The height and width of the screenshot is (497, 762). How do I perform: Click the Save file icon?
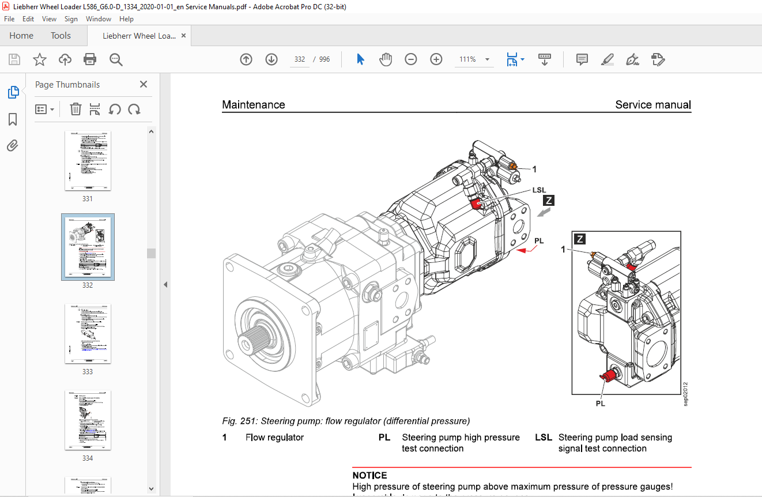click(14, 59)
